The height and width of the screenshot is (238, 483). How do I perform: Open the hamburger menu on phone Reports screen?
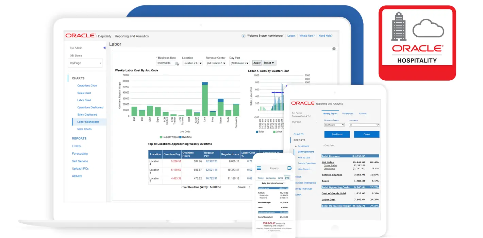(259, 168)
